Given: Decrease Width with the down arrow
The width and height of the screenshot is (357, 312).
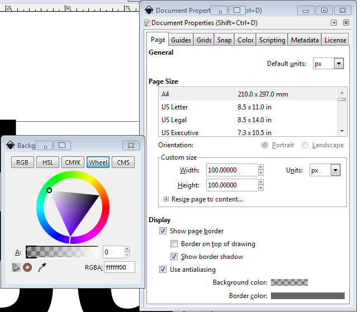Looking at the screenshot, I should [x=261, y=173].
